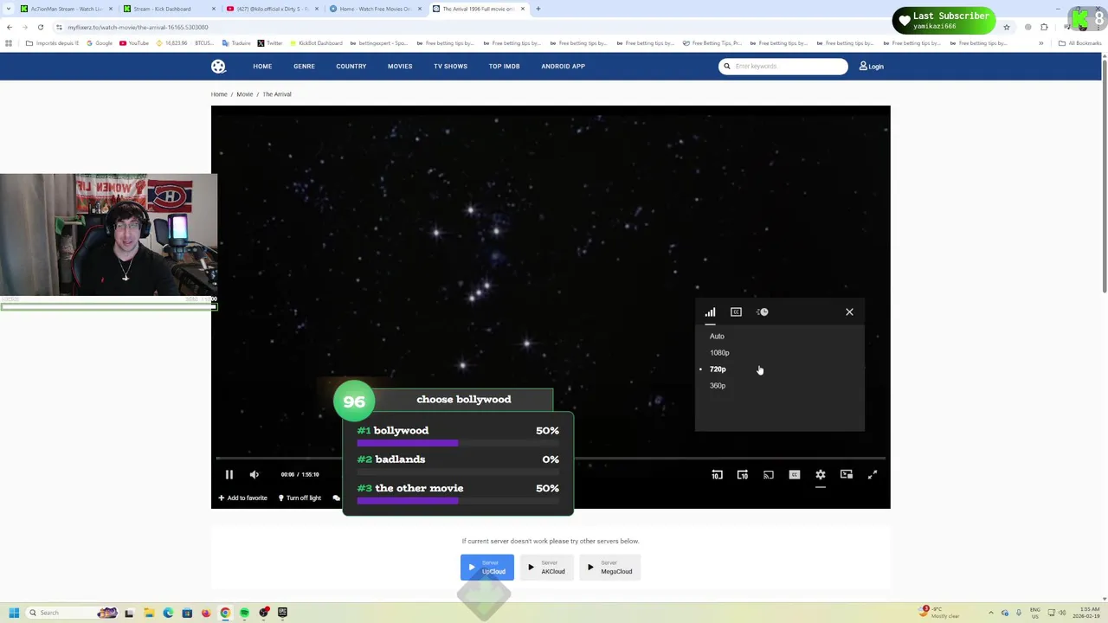Image resolution: width=1108 pixels, height=623 pixels.
Task: Open the playback speed tab in settings panel
Action: point(763,311)
